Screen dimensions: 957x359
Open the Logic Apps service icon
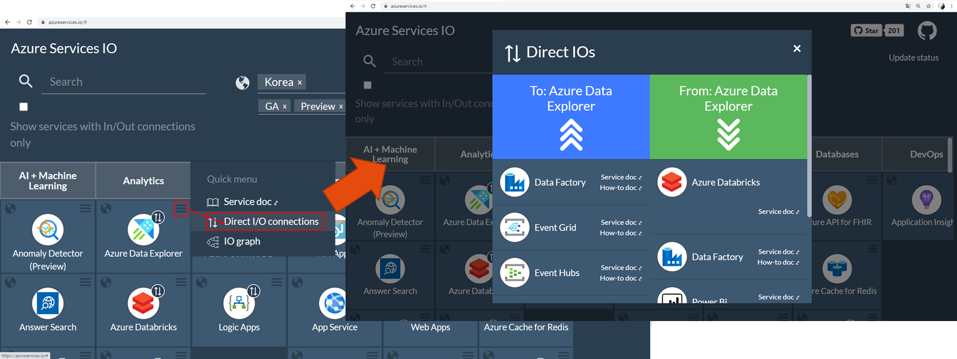(239, 303)
